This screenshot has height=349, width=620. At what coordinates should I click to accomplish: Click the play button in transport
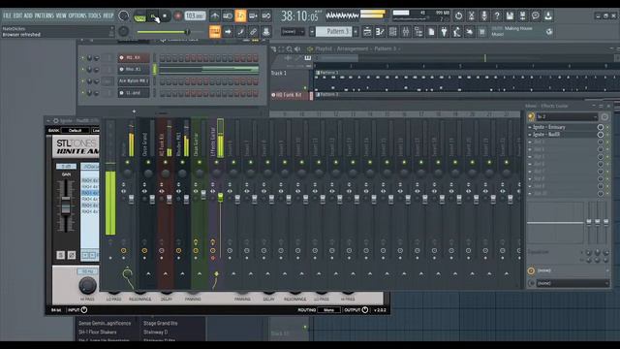[153, 16]
